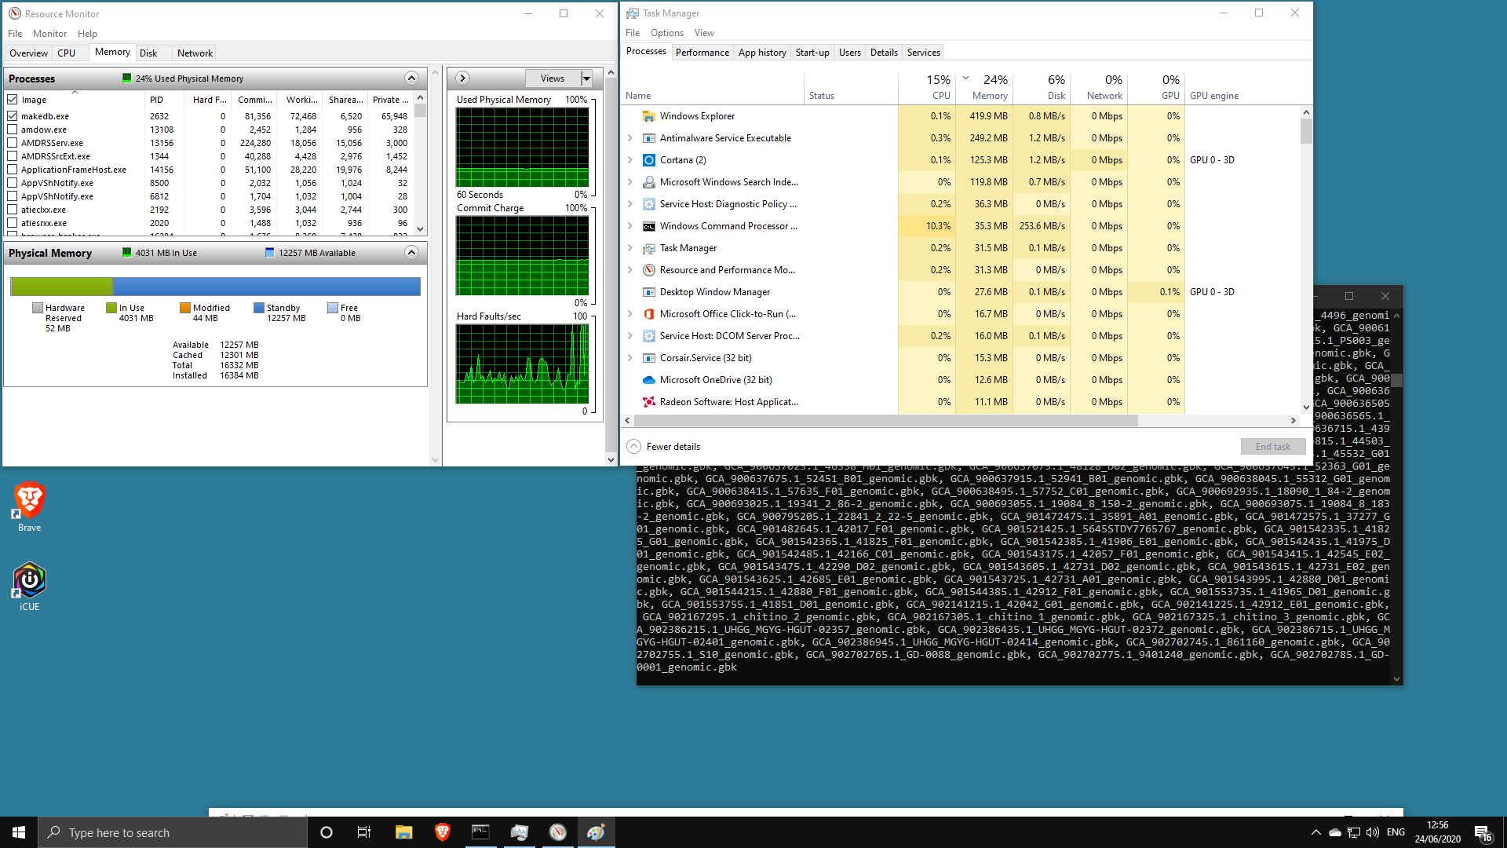Open the taskbar clock and date

[x=1437, y=832]
